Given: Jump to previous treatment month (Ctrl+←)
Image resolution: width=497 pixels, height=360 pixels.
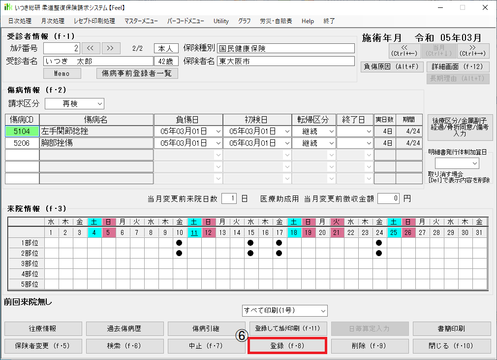Looking at the screenshot, I should pos(403,50).
